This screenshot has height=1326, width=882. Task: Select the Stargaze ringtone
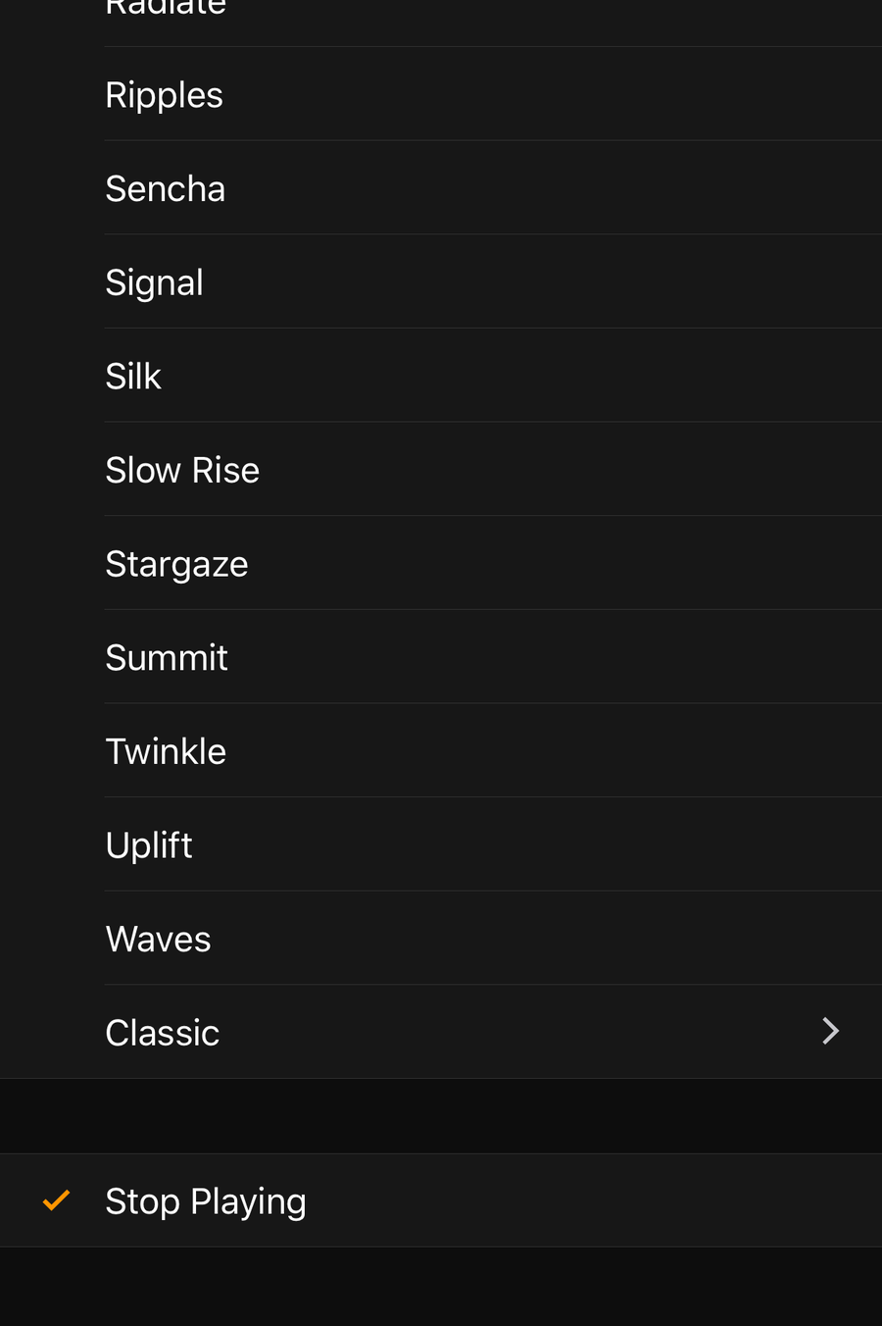(x=441, y=564)
